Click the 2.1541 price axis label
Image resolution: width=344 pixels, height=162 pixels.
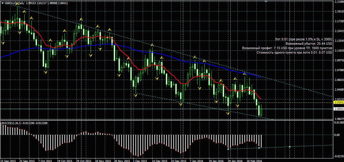point(339,31)
